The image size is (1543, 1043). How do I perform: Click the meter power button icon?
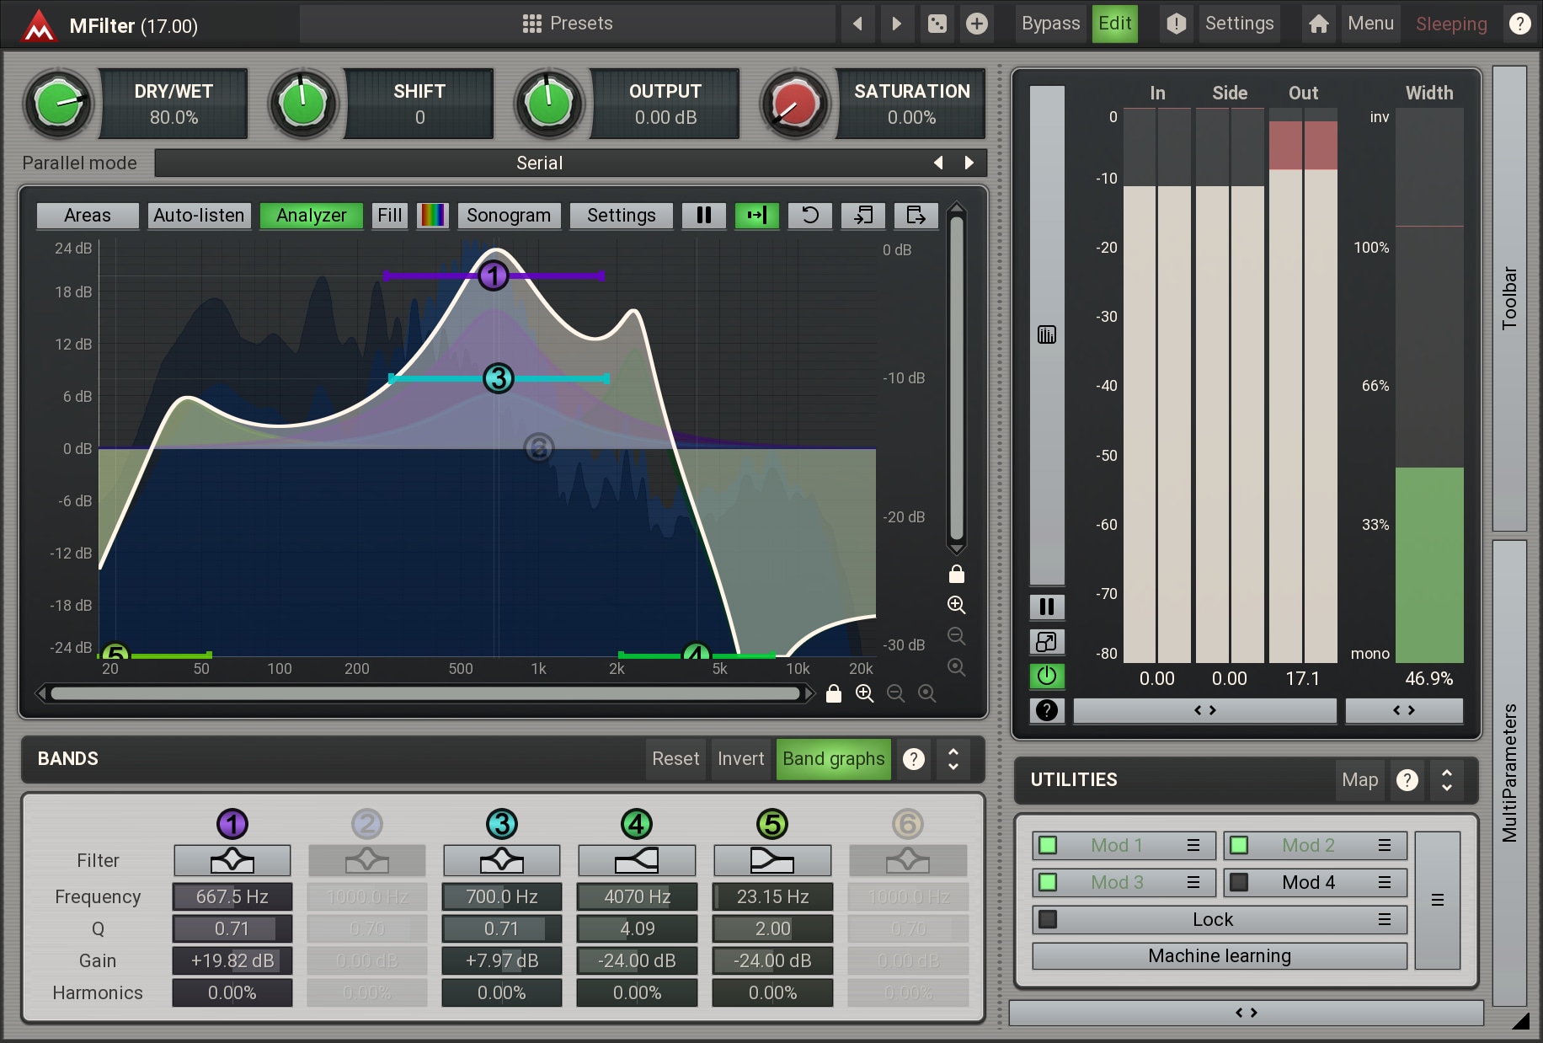tap(1046, 676)
